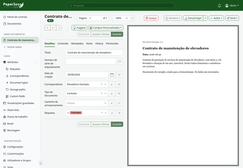Zoom out with minus button
The width and height of the screenshot is (243, 168).
[x=112, y=18]
